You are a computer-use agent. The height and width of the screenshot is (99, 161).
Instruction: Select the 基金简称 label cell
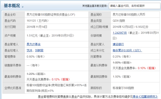100,15
